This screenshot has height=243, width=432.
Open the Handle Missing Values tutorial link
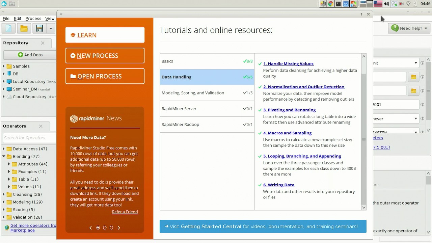coord(288,64)
